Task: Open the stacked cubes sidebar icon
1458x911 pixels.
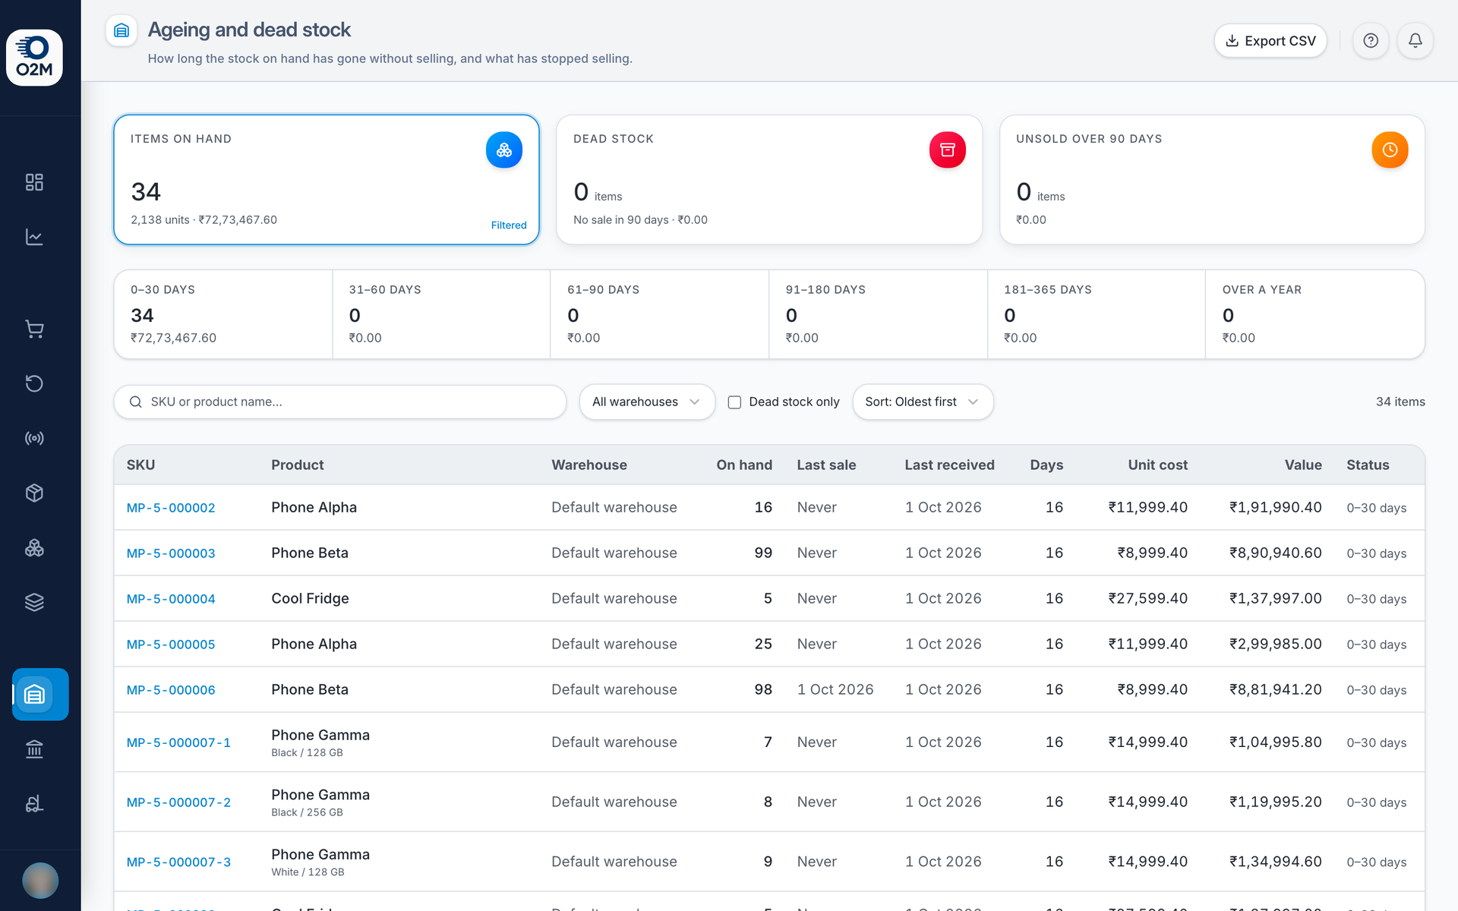Action: pyautogui.click(x=34, y=547)
